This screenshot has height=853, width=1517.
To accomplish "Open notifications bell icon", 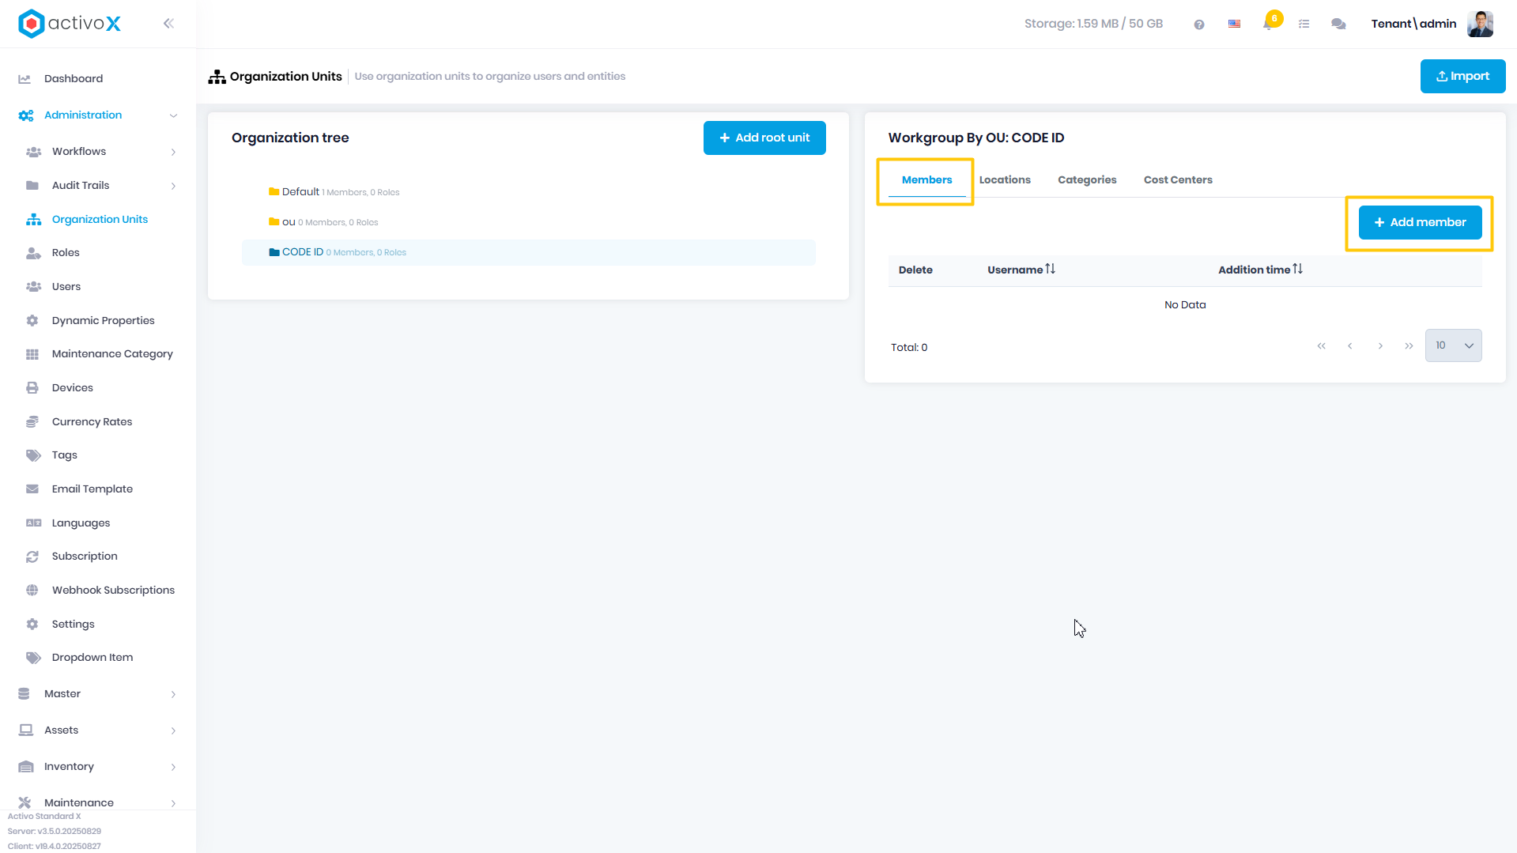I will (1269, 24).
